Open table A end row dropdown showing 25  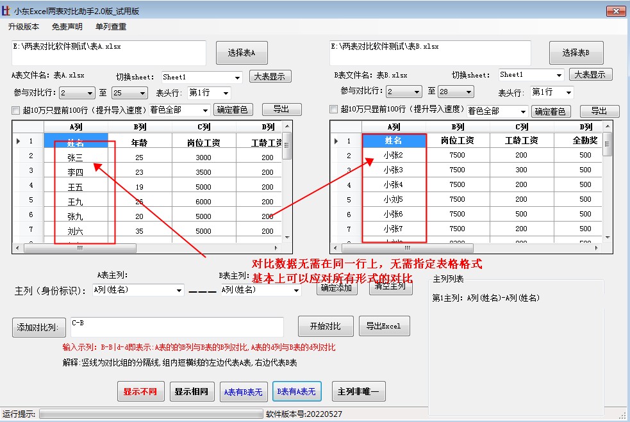pyautogui.click(x=129, y=93)
